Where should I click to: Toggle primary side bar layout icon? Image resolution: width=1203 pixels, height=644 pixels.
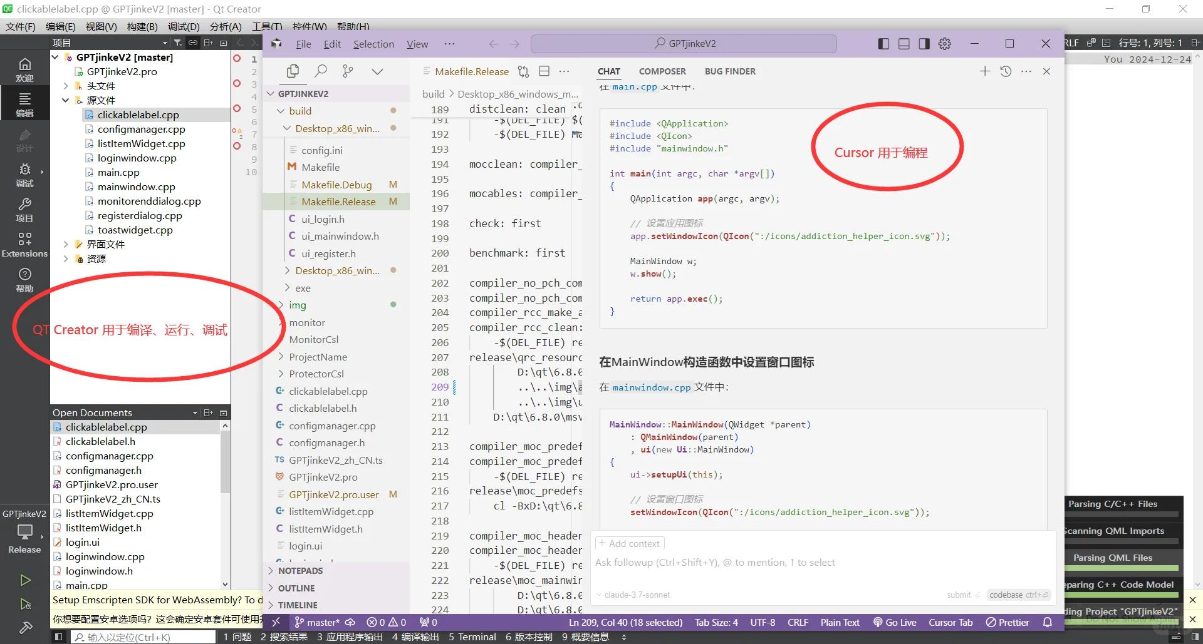[x=883, y=44]
